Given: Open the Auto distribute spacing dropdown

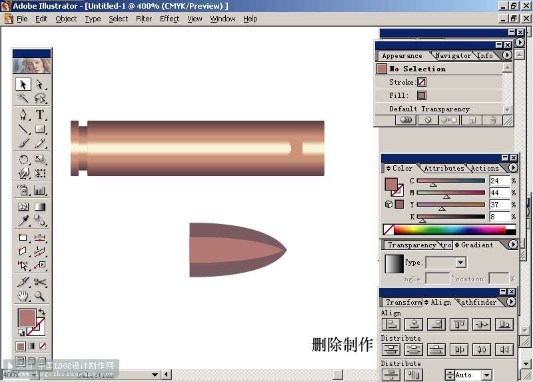Looking at the screenshot, I should click(487, 375).
